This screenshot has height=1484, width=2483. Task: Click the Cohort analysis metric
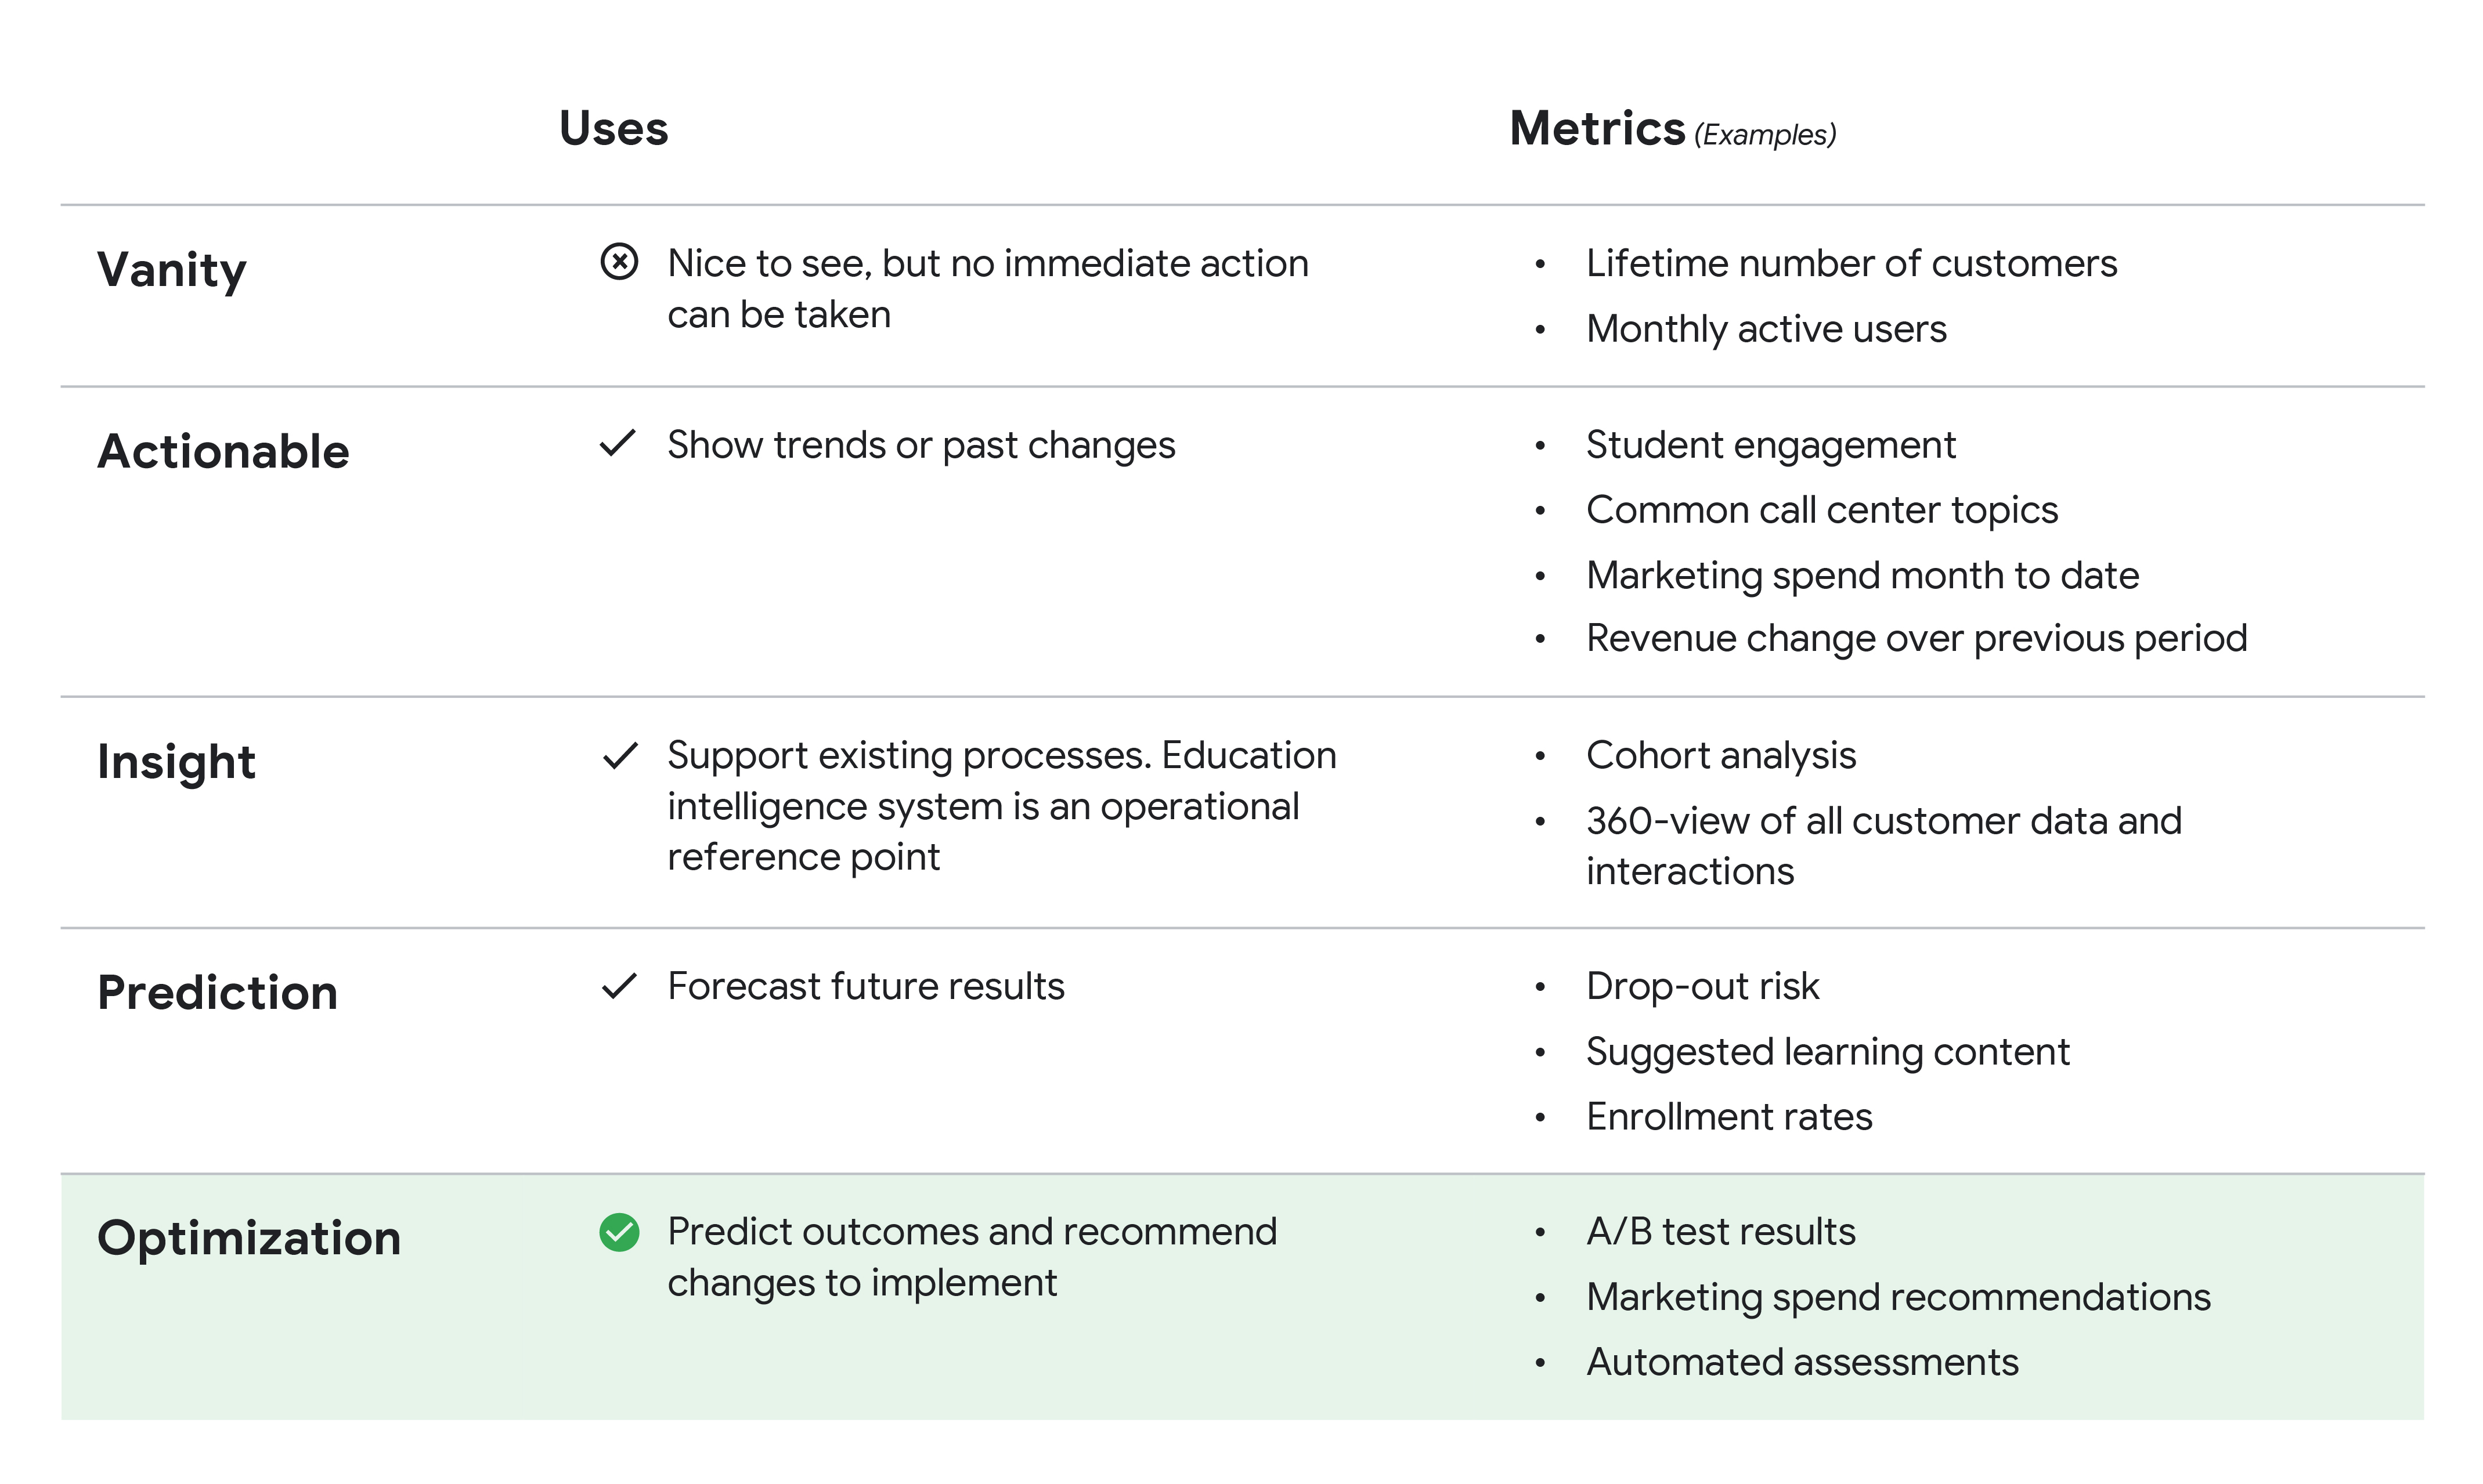1721,756
